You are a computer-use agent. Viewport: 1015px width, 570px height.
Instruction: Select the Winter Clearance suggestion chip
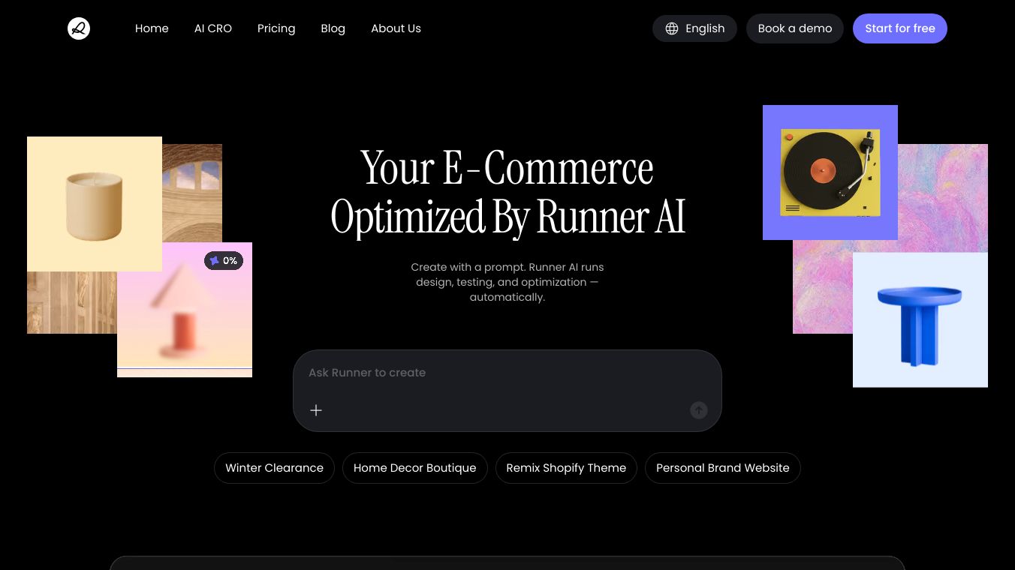[274, 468]
